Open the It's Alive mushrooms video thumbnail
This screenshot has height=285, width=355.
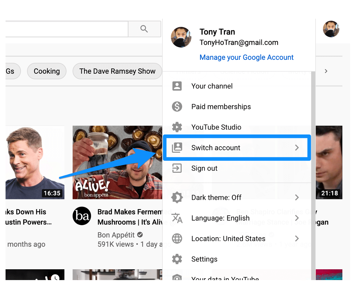pos(117,163)
